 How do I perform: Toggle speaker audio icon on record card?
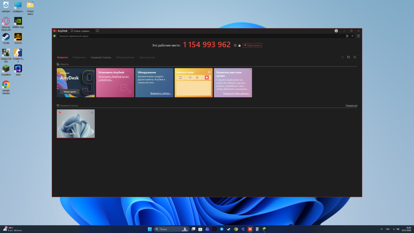(190, 77)
